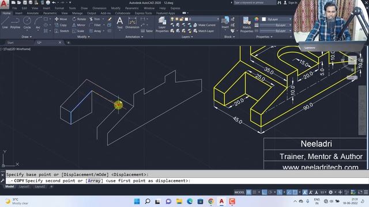Expand the Layers panel
The height and width of the screenshot is (207, 369).
pyautogui.click(x=187, y=37)
